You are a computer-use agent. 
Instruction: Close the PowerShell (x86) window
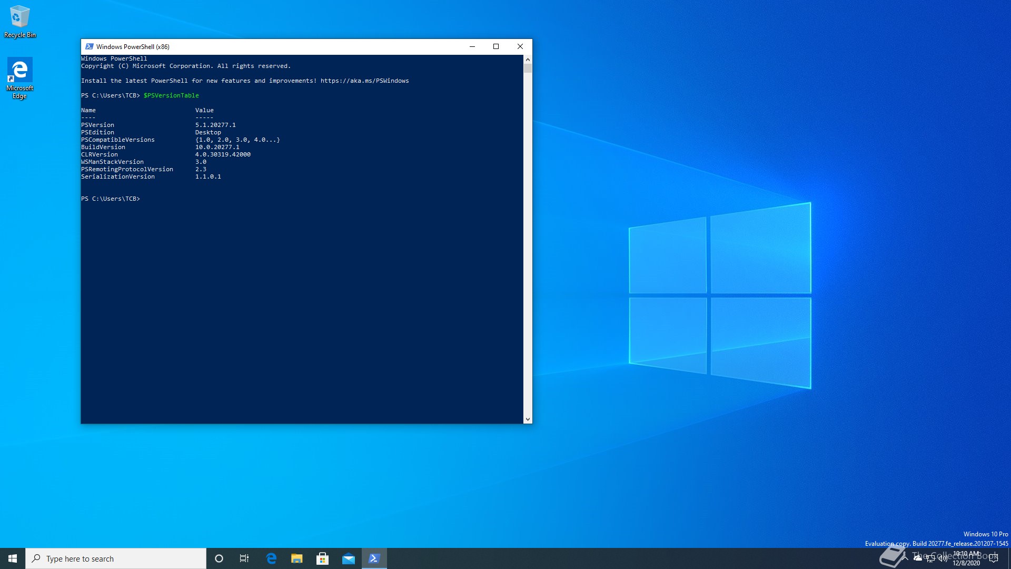tap(520, 46)
